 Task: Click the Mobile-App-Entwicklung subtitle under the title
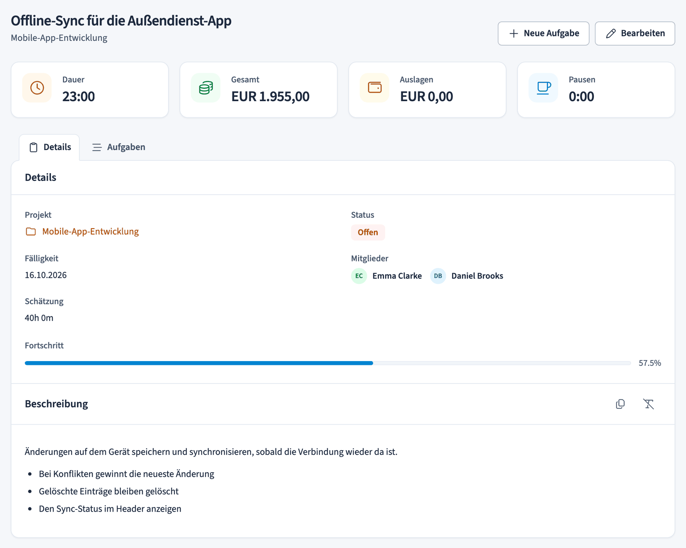point(59,38)
